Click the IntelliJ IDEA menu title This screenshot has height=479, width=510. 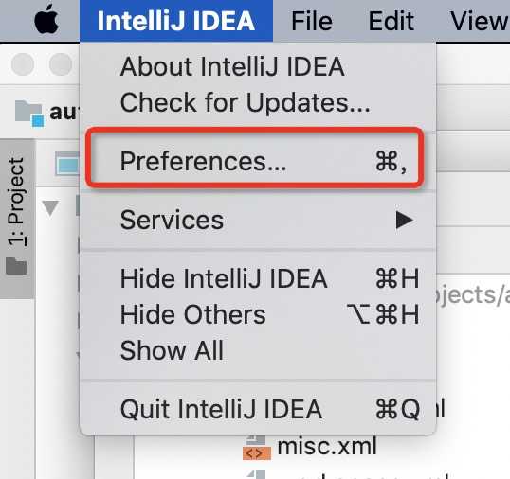coord(176,21)
